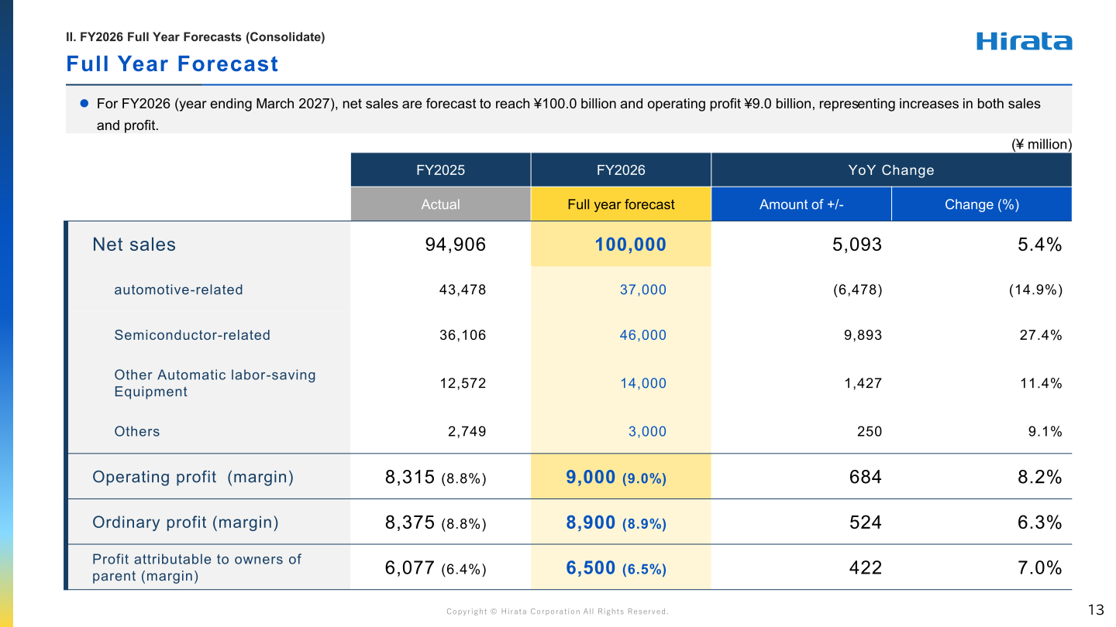
Task: Select automotive actual value 43,478
Action: click(463, 290)
